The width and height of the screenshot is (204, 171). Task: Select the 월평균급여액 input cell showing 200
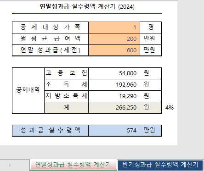pyautogui.click(x=114, y=39)
